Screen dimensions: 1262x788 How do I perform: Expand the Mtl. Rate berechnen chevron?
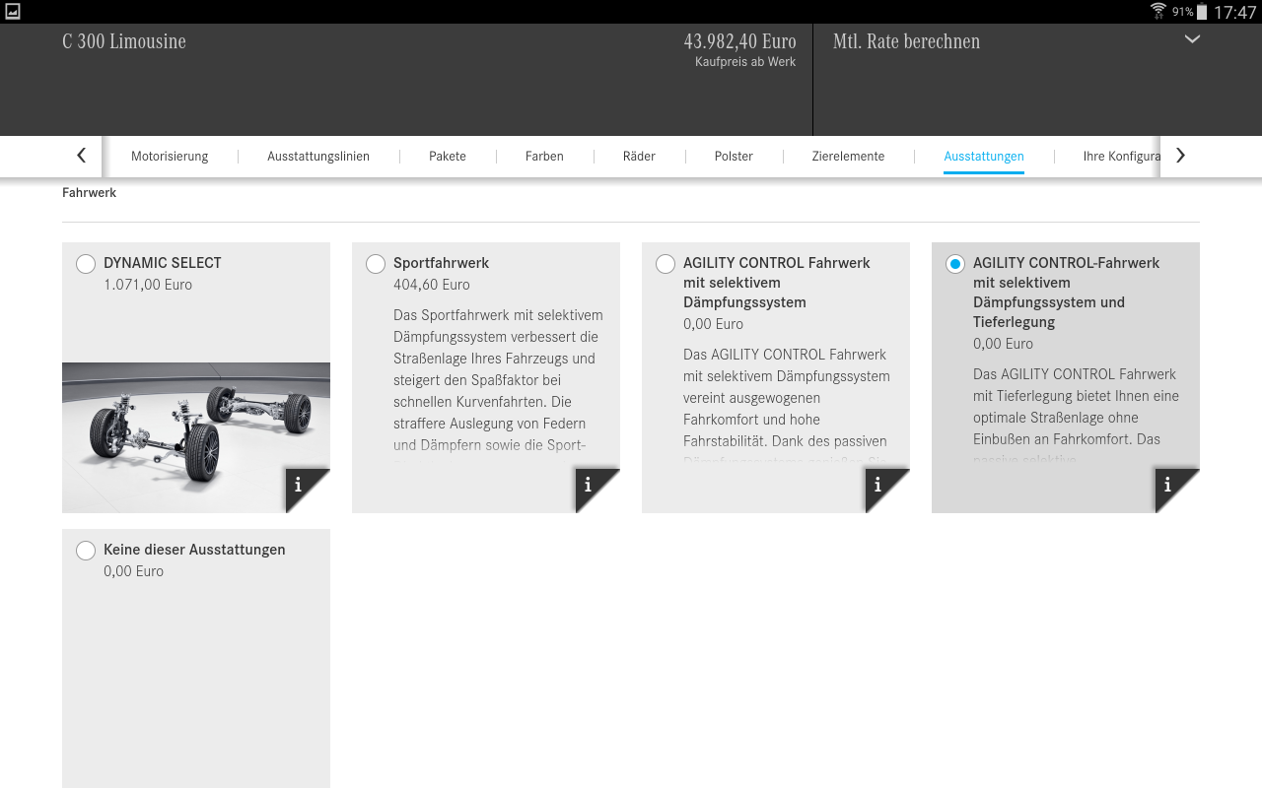(1192, 40)
